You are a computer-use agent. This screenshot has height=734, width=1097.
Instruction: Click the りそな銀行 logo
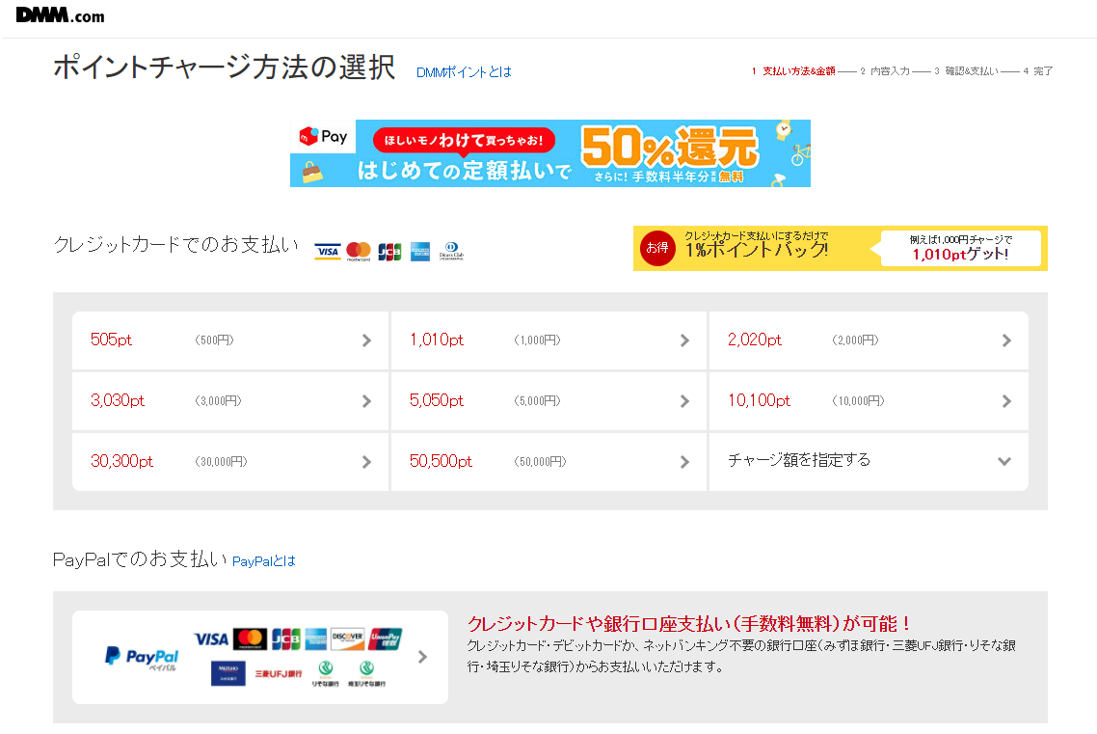[325, 674]
